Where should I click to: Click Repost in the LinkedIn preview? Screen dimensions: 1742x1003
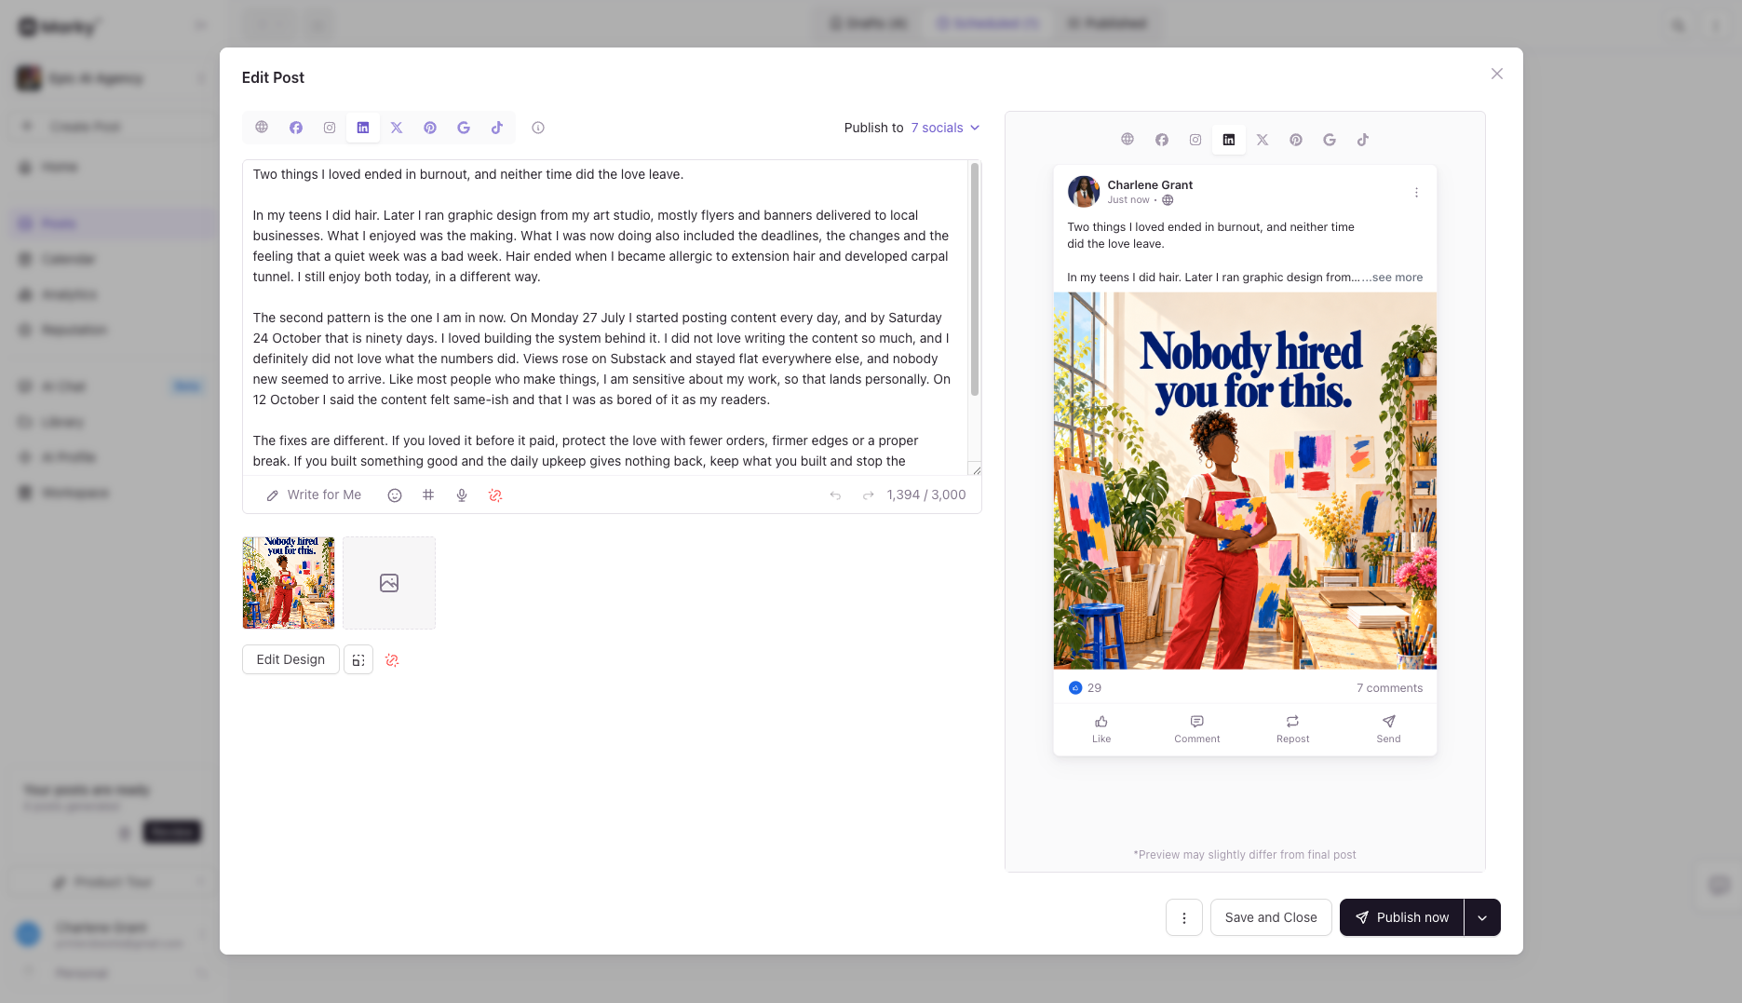[1292, 729]
